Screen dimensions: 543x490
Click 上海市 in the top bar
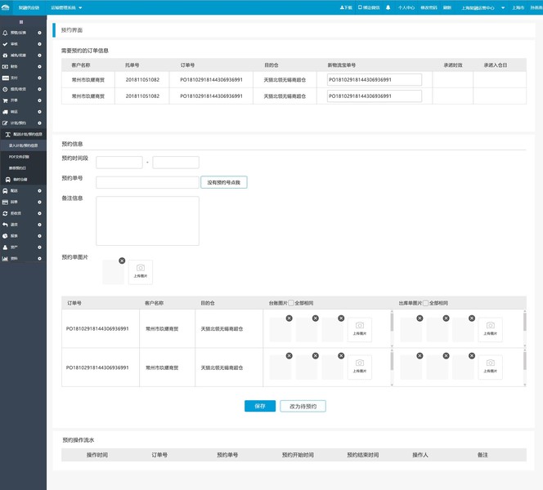[x=518, y=7]
